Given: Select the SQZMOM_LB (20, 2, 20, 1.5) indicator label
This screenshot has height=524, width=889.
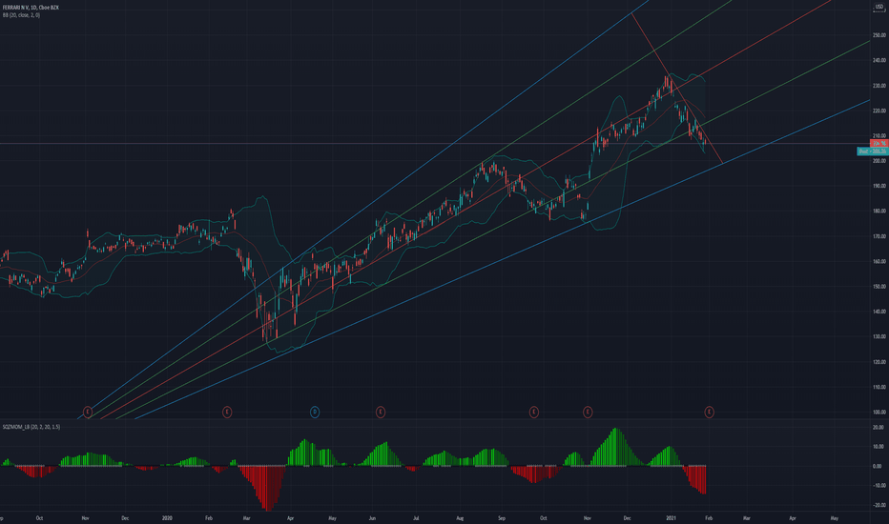Looking at the screenshot, I should 31,427.
